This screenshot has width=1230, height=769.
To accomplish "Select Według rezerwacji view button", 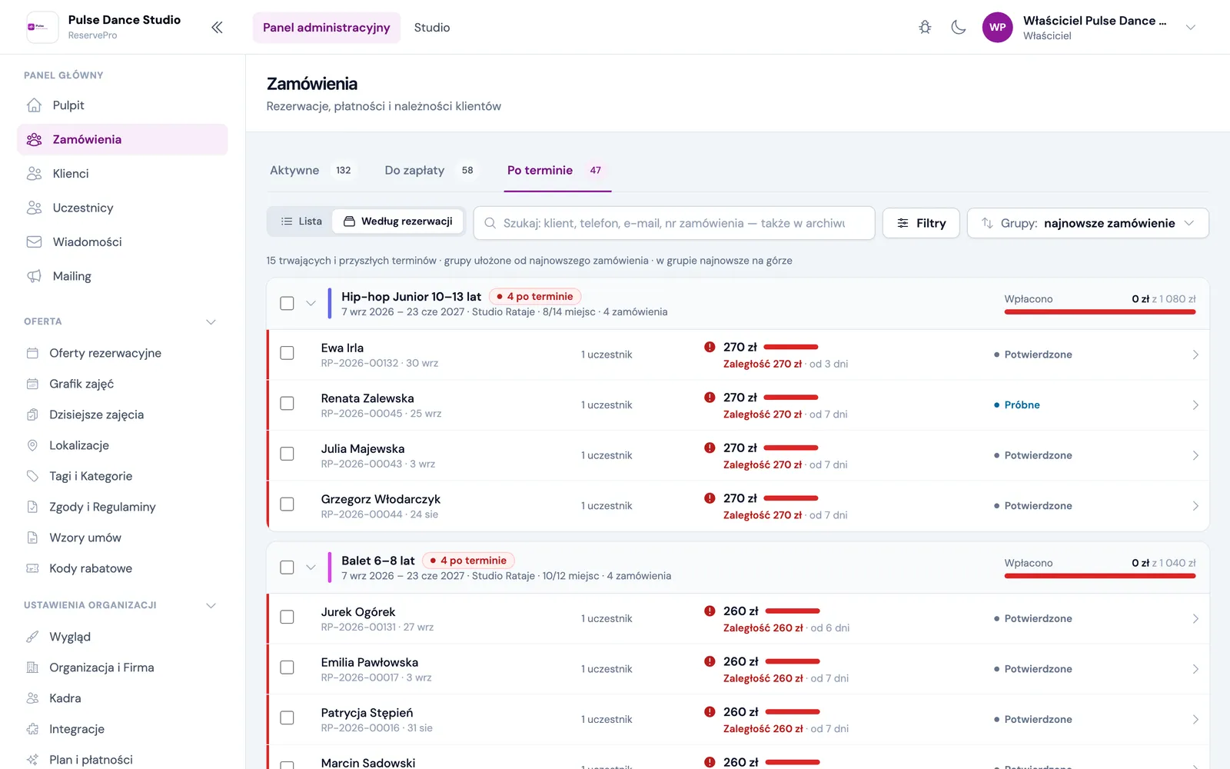I will [397, 221].
